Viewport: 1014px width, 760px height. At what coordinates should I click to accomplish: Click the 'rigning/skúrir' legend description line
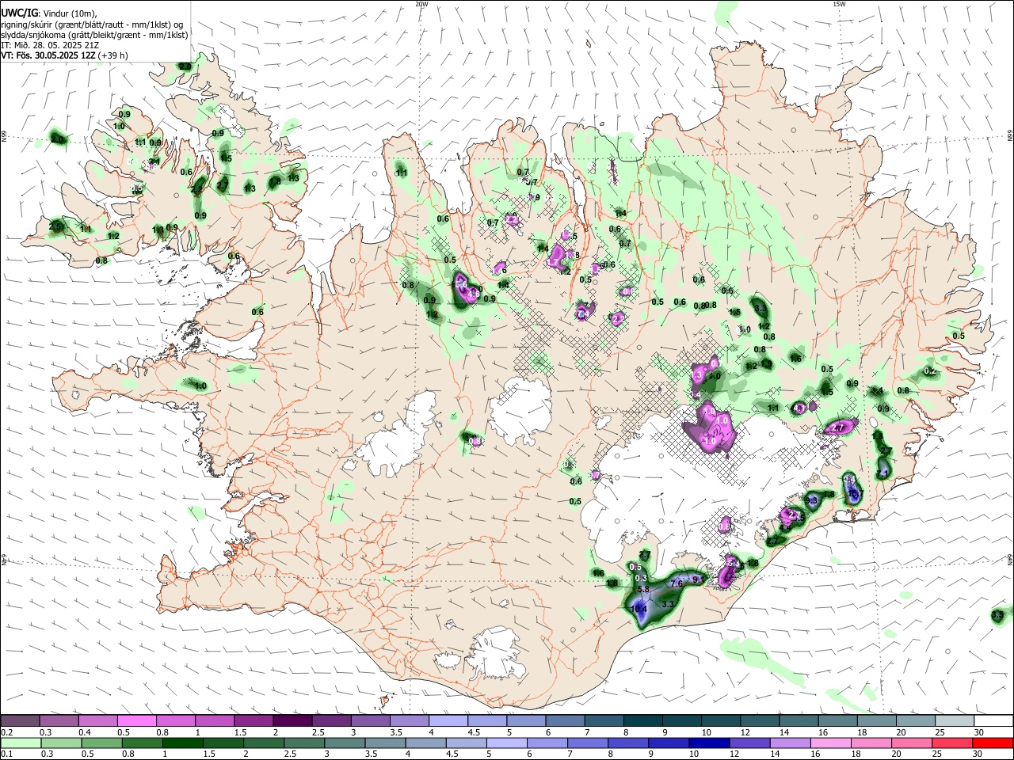(x=92, y=24)
